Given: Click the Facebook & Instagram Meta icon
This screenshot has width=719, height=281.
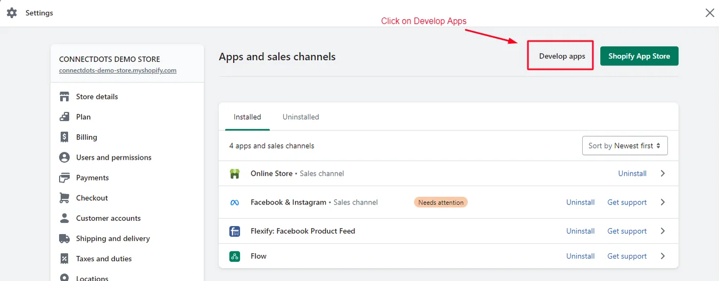Looking at the screenshot, I should [235, 202].
